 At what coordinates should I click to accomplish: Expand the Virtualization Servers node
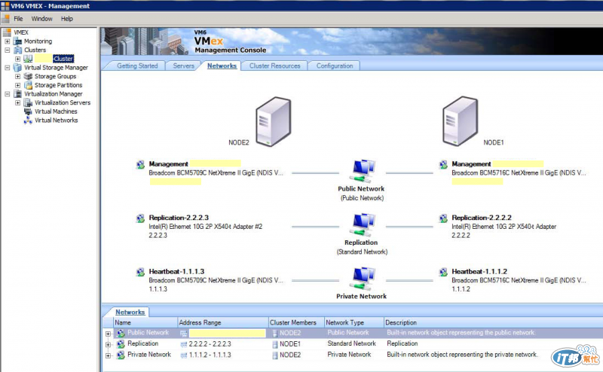click(17, 102)
